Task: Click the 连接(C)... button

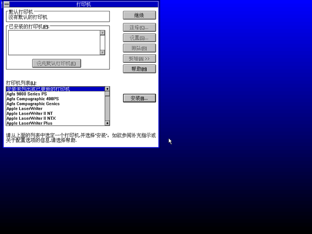Action: (139, 27)
